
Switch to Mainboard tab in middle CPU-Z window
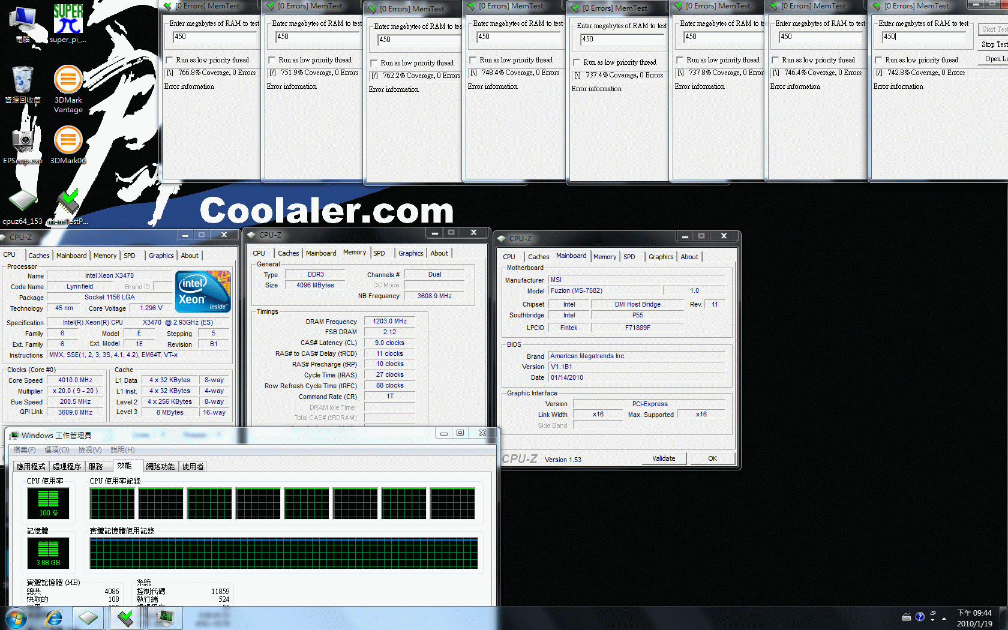click(x=321, y=253)
